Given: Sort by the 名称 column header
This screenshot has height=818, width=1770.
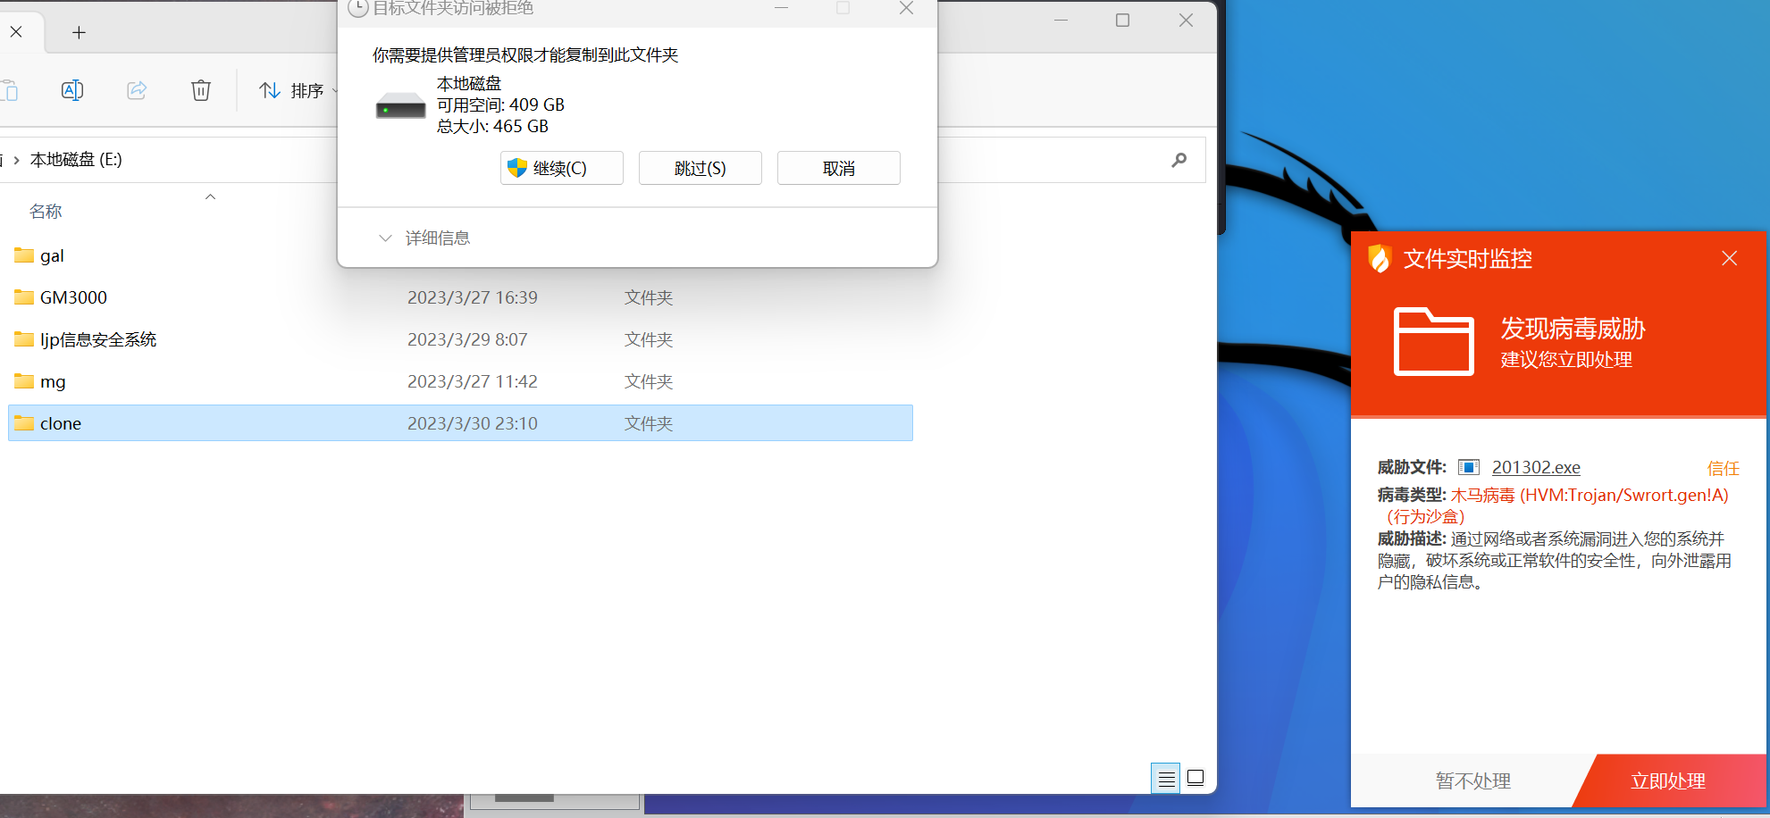Looking at the screenshot, I should pos(46,212).
